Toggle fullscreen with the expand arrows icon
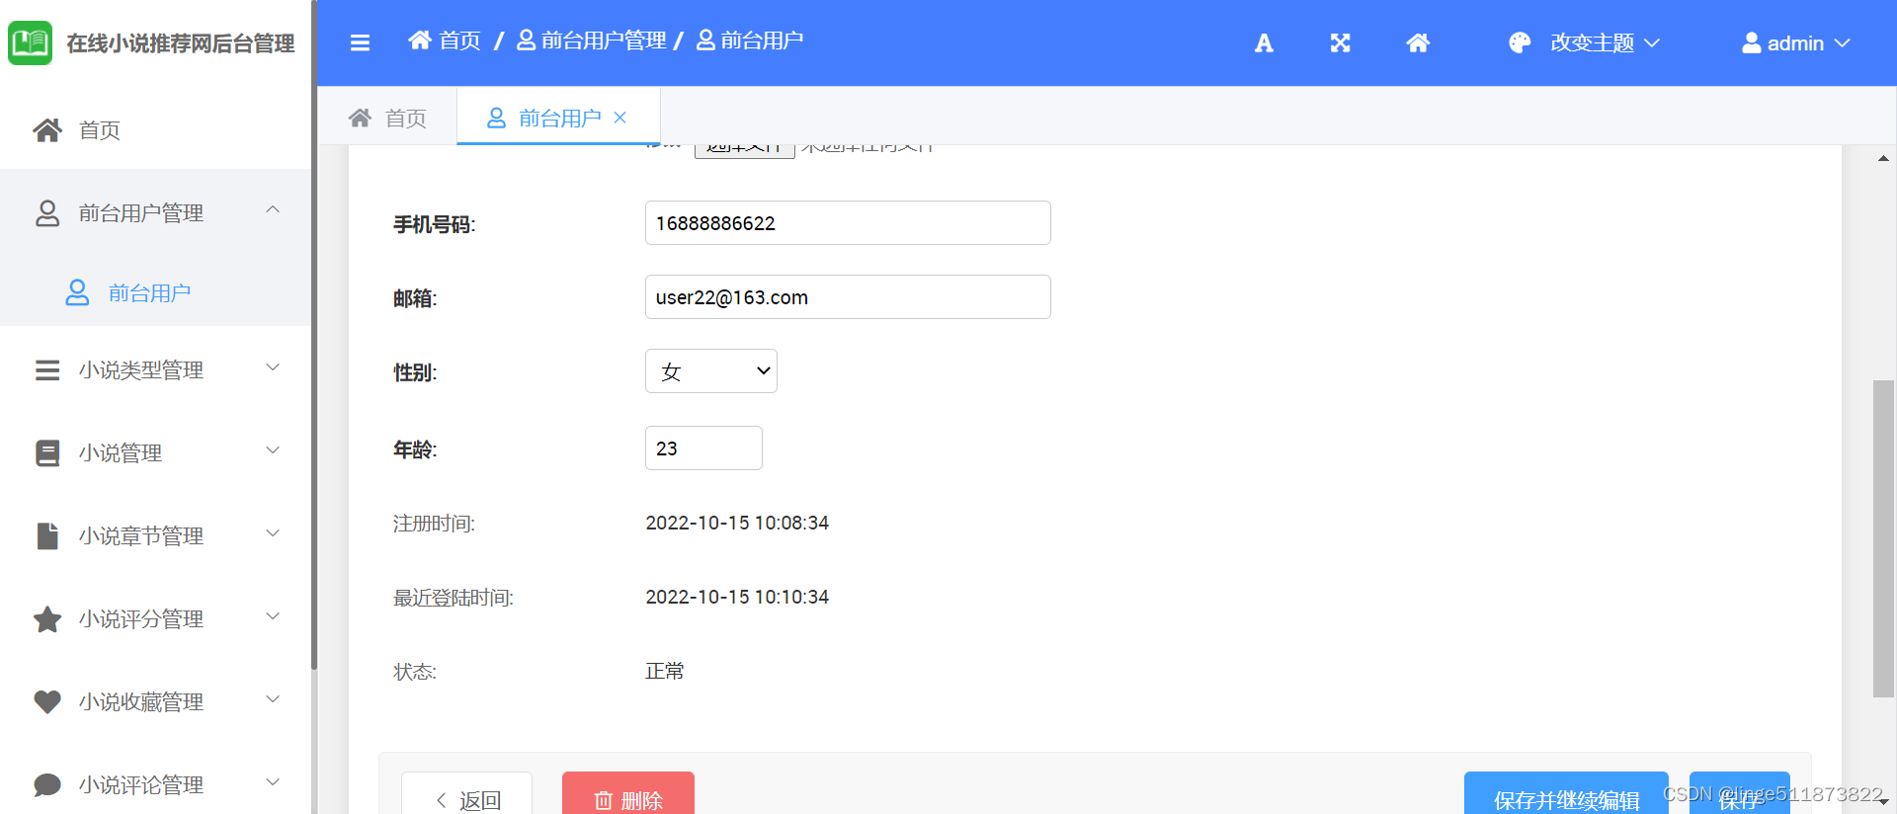Screen dimensions: 1897x814 (1340, 42)
